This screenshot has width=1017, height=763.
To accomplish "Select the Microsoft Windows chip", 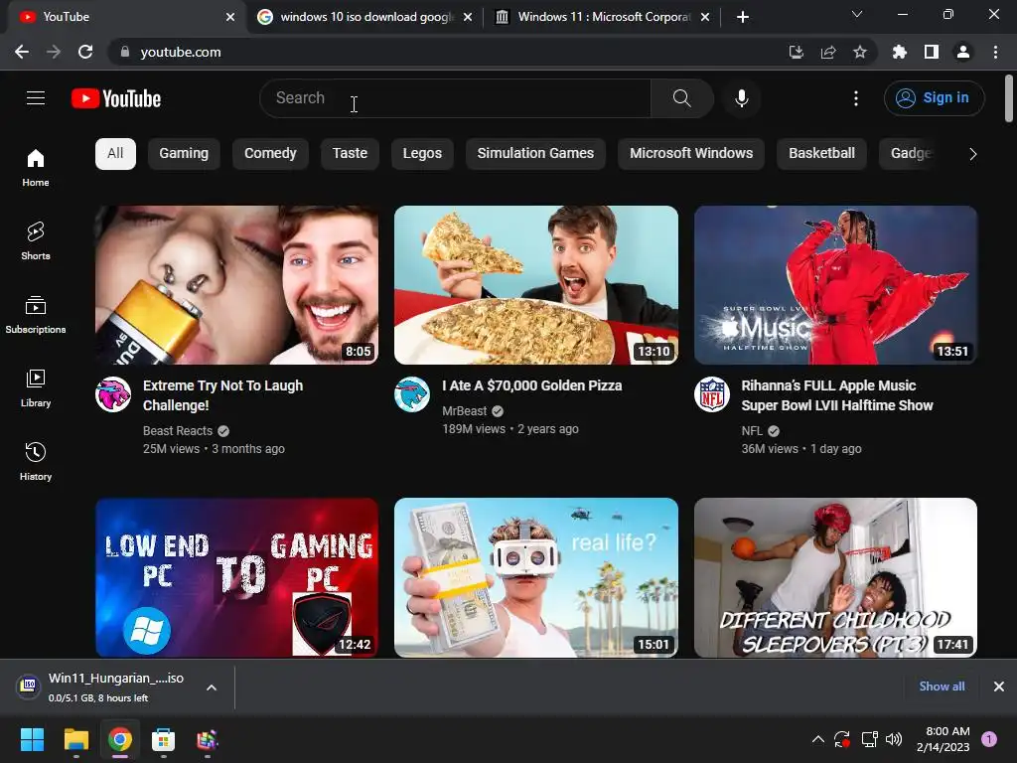I will tap(691, 154).
